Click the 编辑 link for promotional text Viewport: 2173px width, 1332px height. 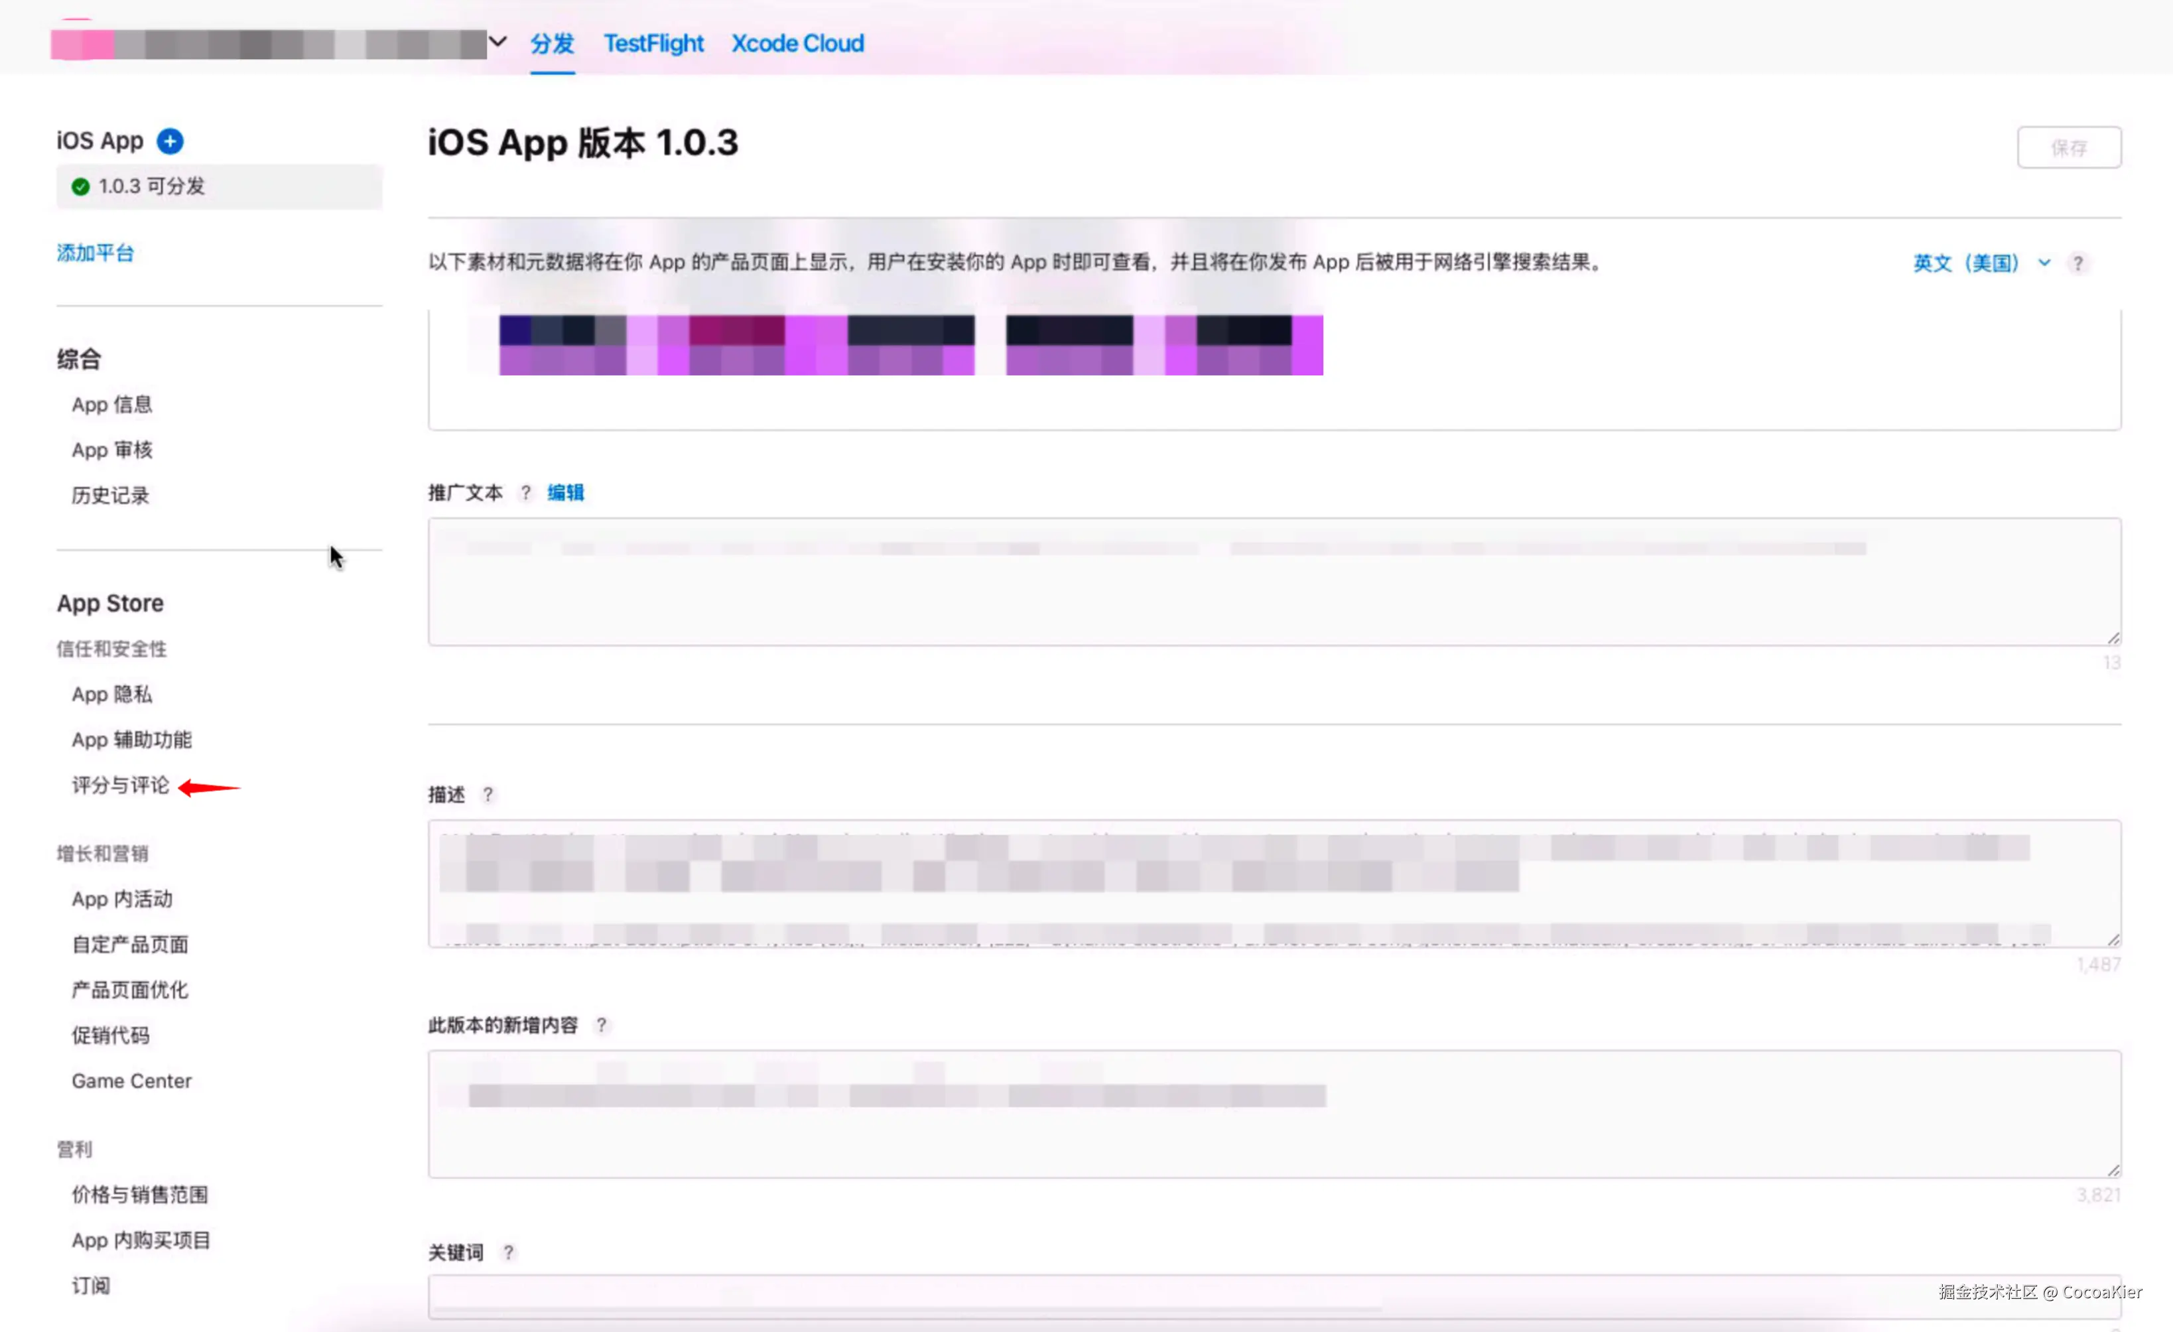click(x=565, y=493)
